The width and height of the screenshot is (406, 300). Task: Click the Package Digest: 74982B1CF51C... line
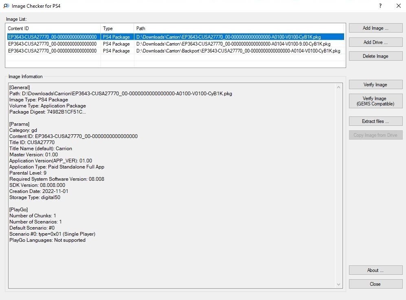pyautogui.click(x=48, y=112)
